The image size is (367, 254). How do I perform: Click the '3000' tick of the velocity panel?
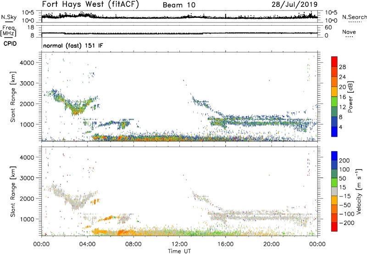pyautogui.click(x=27, y=178)
